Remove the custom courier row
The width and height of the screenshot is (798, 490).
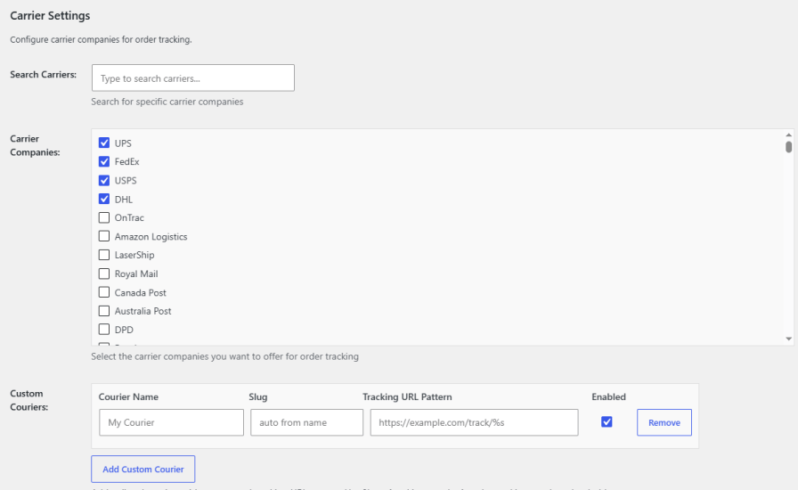tap(664, 422)
